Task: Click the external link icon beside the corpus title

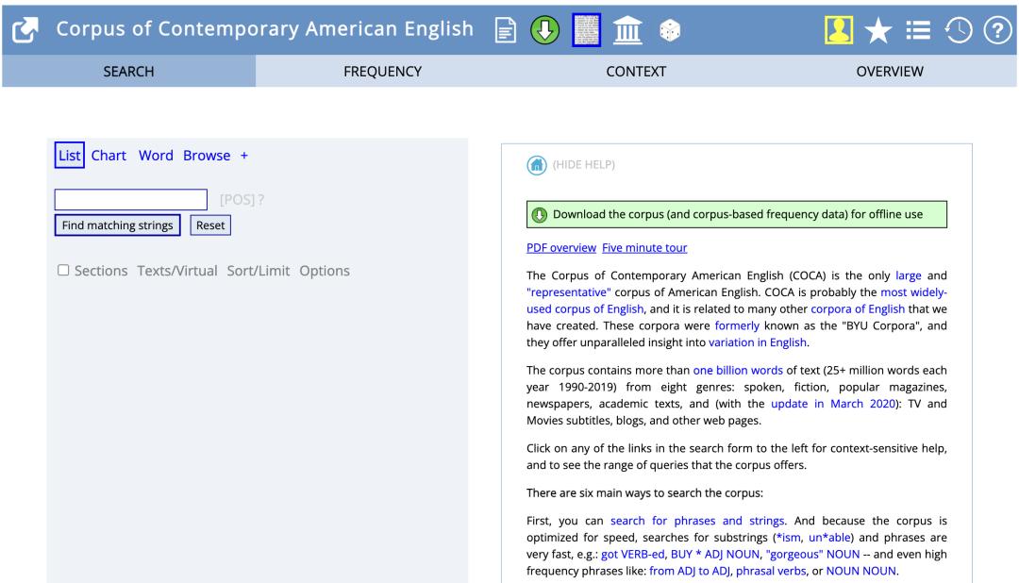Action: [x=25, y=28]
